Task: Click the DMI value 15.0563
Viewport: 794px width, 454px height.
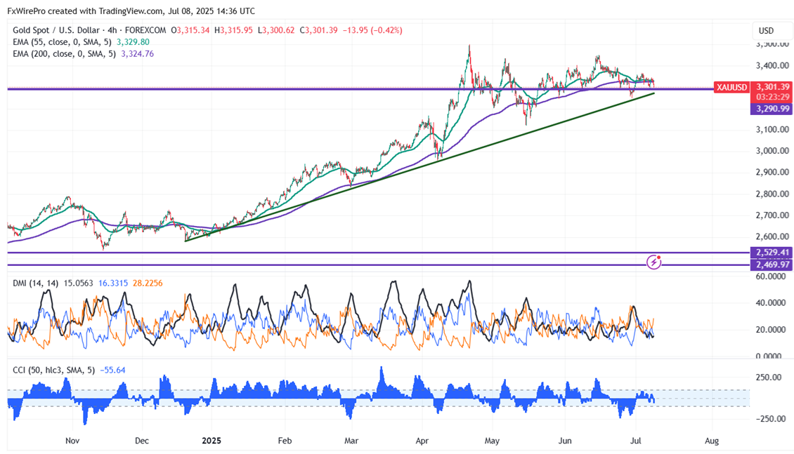Action: click(x=79, y=283)
